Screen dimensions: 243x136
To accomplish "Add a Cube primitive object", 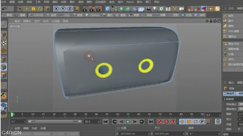I will click(x=108, y=9).
